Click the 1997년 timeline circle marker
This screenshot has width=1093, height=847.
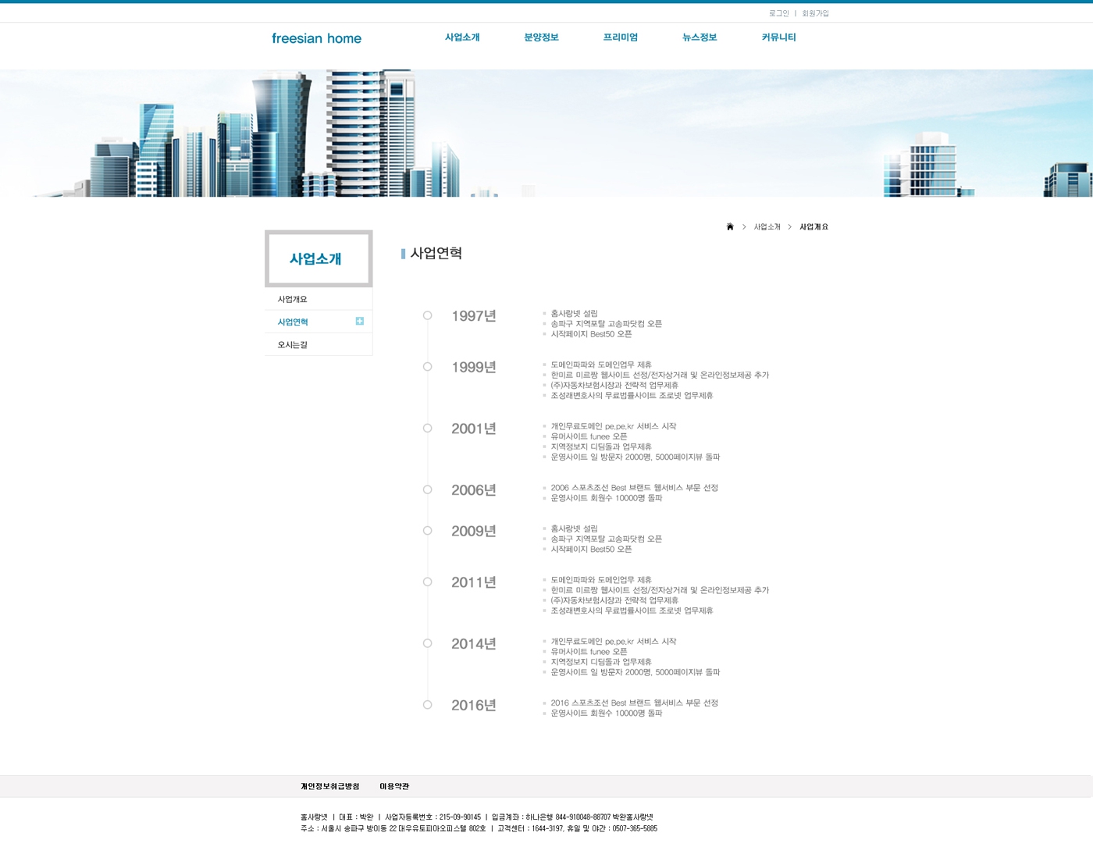[427, 315]
